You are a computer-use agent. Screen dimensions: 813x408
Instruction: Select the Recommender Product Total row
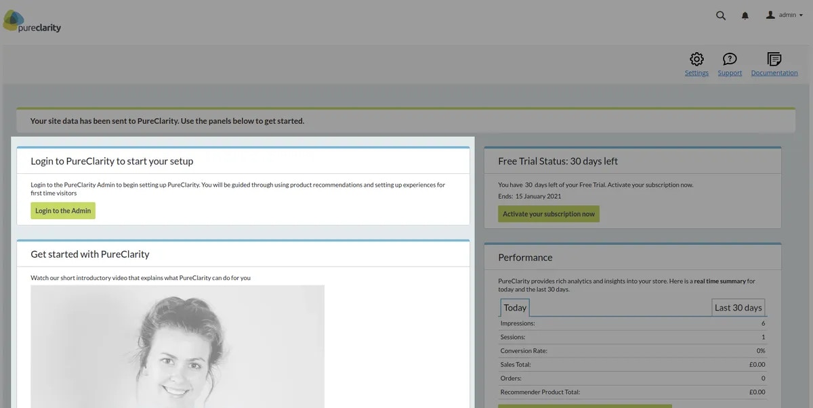[x=633, y=392]
